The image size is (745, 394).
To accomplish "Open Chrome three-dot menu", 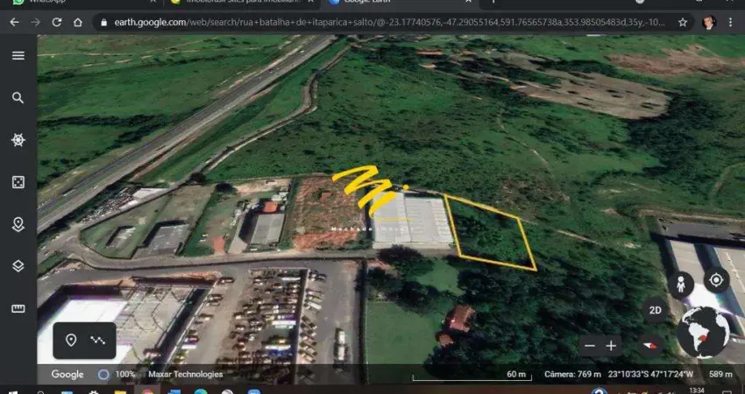I will [730, 22].
